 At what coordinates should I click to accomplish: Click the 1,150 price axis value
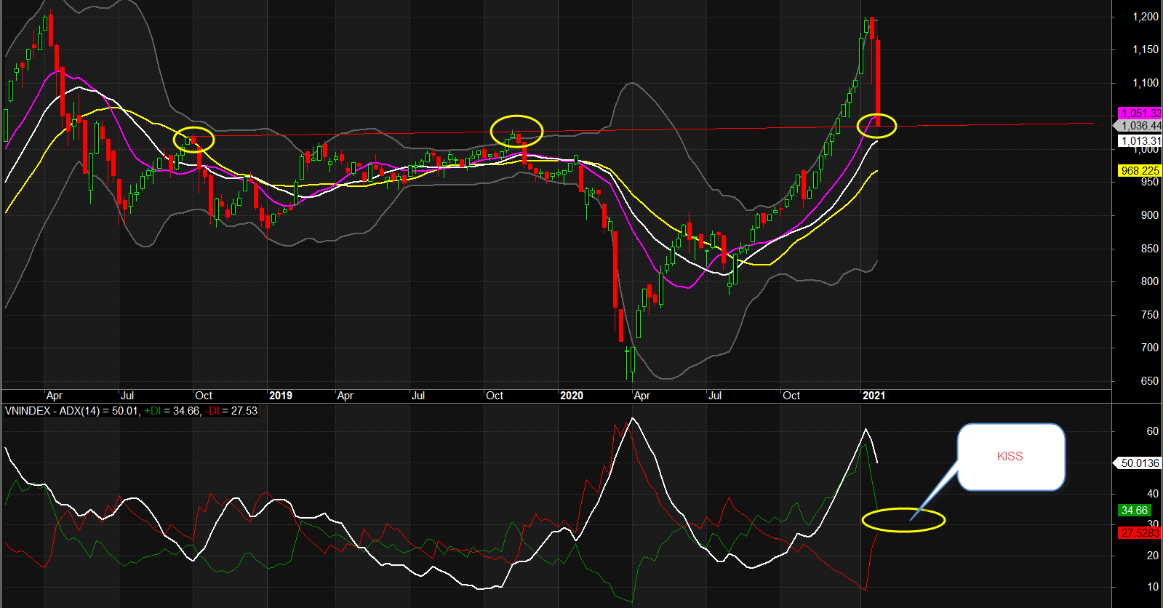point(1146,49)
